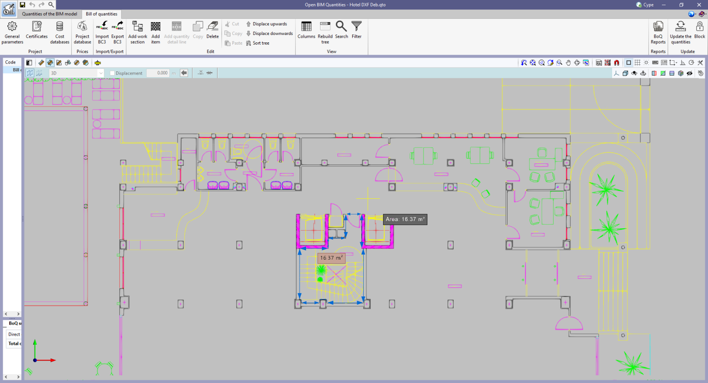Search in bill of quantities
The image size is (708, 383).
[342, 30]
